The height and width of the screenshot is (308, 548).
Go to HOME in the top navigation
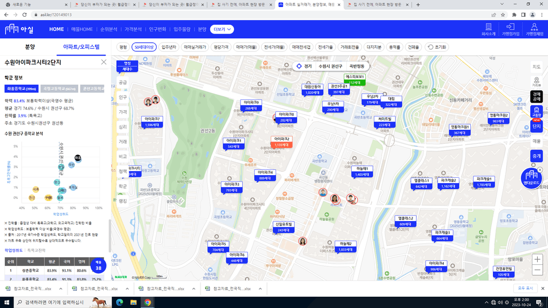pos(57,29)
